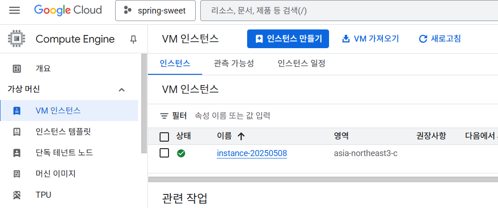Click the green running status icon

pos(181,153)
